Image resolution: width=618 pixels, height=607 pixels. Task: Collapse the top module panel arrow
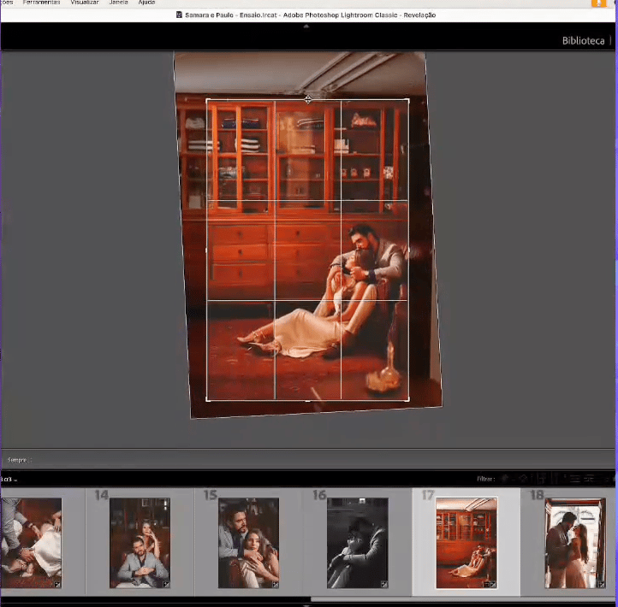pos(306,27)
